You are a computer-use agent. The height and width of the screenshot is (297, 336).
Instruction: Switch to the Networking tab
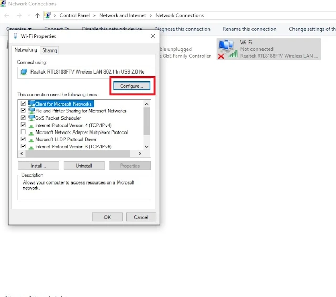pos(26,50)
